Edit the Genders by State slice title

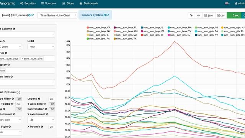coord(108,15)
